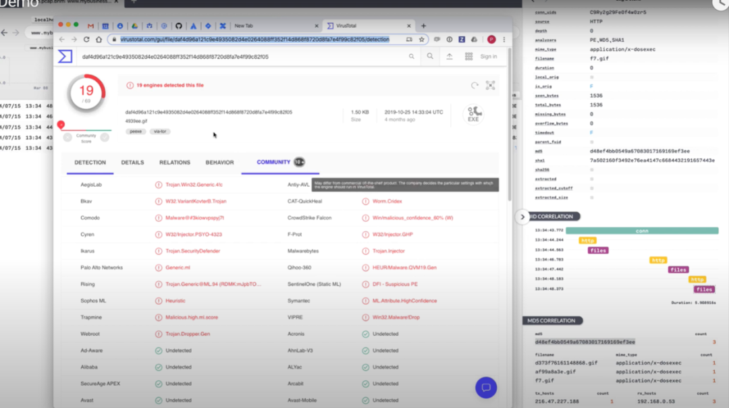Open GitHub pinned tab icon
This screenshot has width=729, height=408.
(178, 26)
